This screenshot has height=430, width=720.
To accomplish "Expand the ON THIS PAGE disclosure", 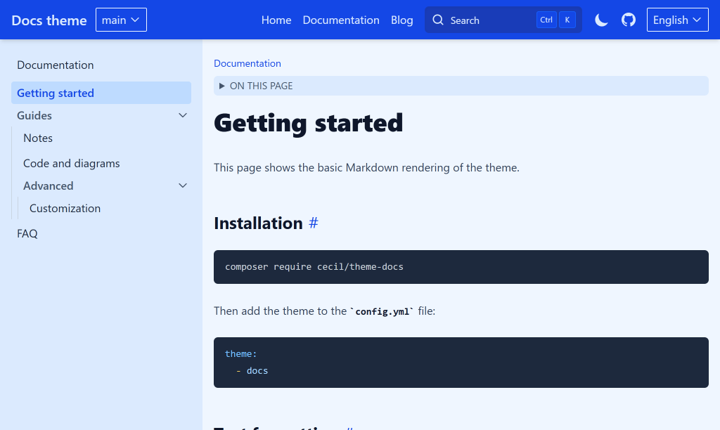I will click(x=461, y=86).
